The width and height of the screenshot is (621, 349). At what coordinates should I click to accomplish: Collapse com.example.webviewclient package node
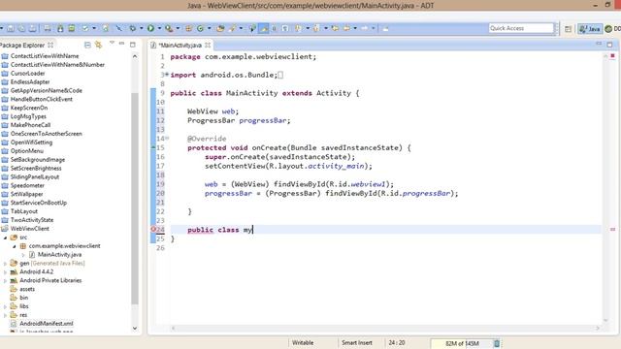[15, 246]
